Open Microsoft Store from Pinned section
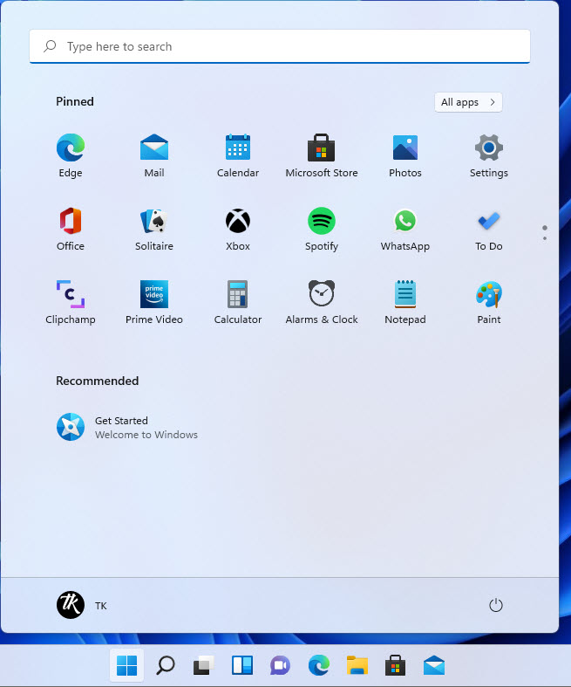 click(x=322, y=155)
